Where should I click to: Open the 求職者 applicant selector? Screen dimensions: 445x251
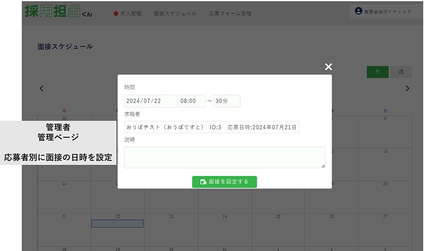tap(212, 127)
